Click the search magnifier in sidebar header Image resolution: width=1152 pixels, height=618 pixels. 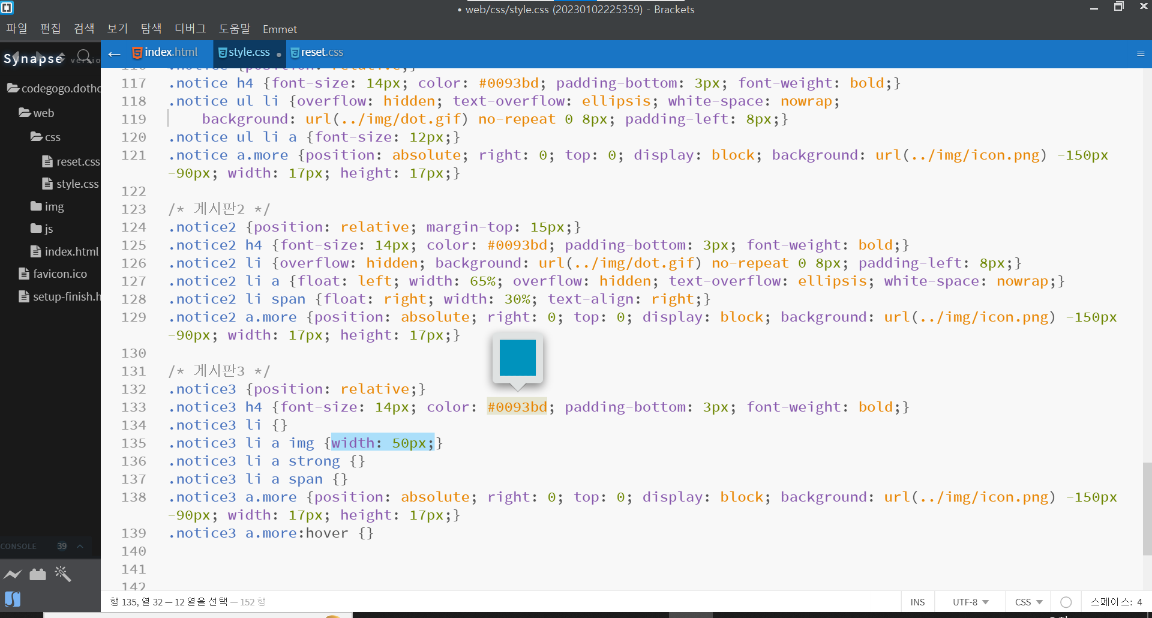[85, 56]
